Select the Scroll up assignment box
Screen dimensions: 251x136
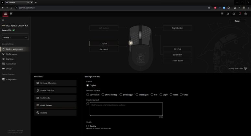(x=177, y=49)
